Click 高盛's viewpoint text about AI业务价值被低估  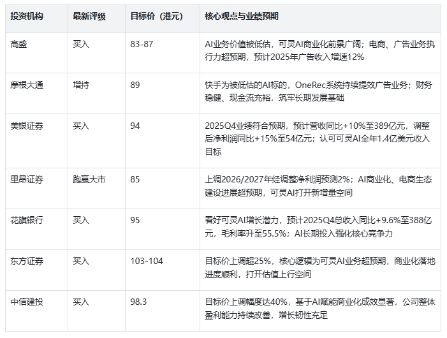[x=320, y=51]
